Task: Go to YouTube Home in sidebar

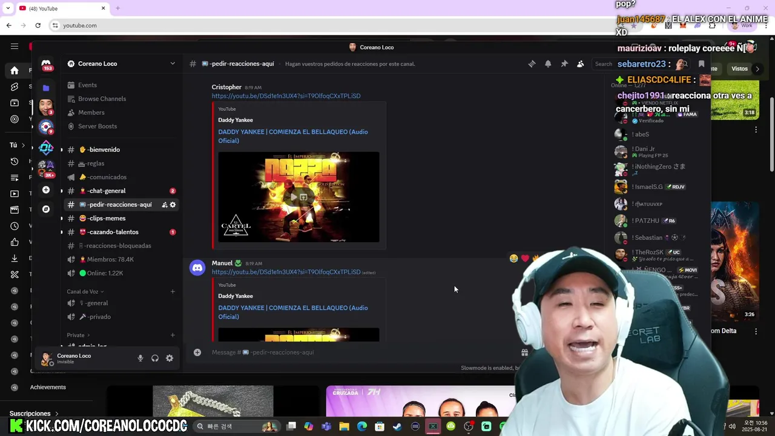Action: coord(15,70)
